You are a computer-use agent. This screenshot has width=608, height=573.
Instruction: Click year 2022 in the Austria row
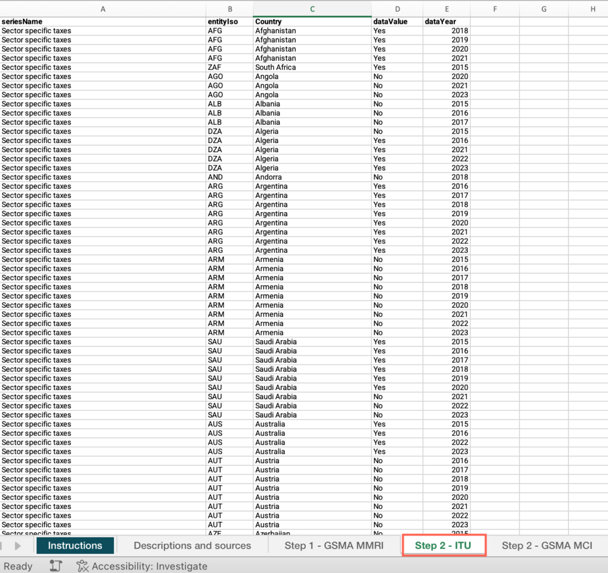click(x=446, y=515)
